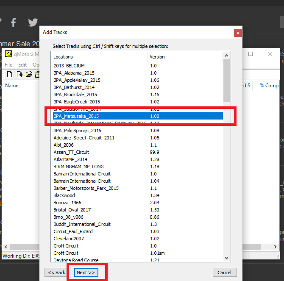The height and width of the screenshot is (281, 284).
Task: Select 3PA_Matsusaka_2015 track
Action: pyautogui.click(x=76, y=116)
